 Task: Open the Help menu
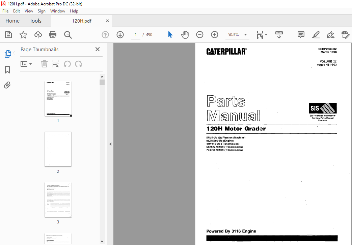(74, 11)
